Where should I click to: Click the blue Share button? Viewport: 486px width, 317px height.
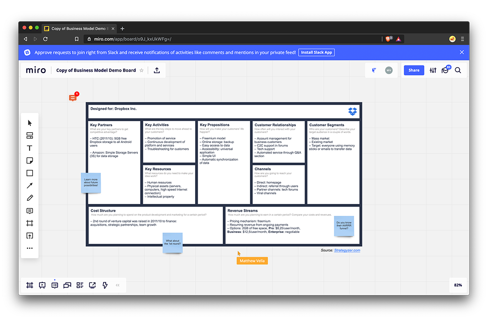click(x=414, y=70)
